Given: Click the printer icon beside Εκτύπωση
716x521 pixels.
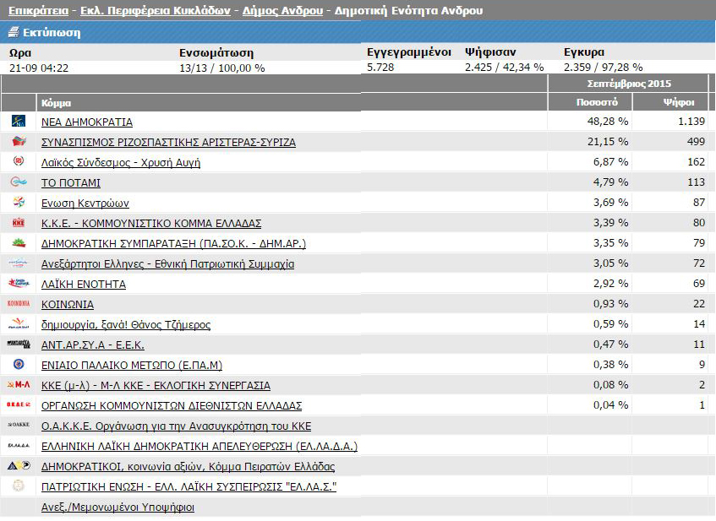Looking at the screenshot, I should 14,32.
